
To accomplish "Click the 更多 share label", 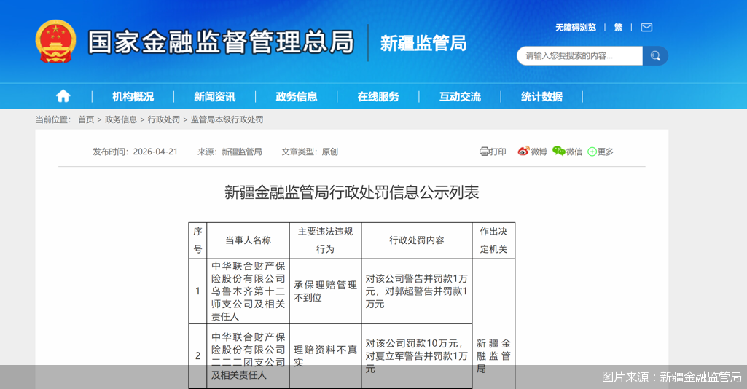I will 606,152.
